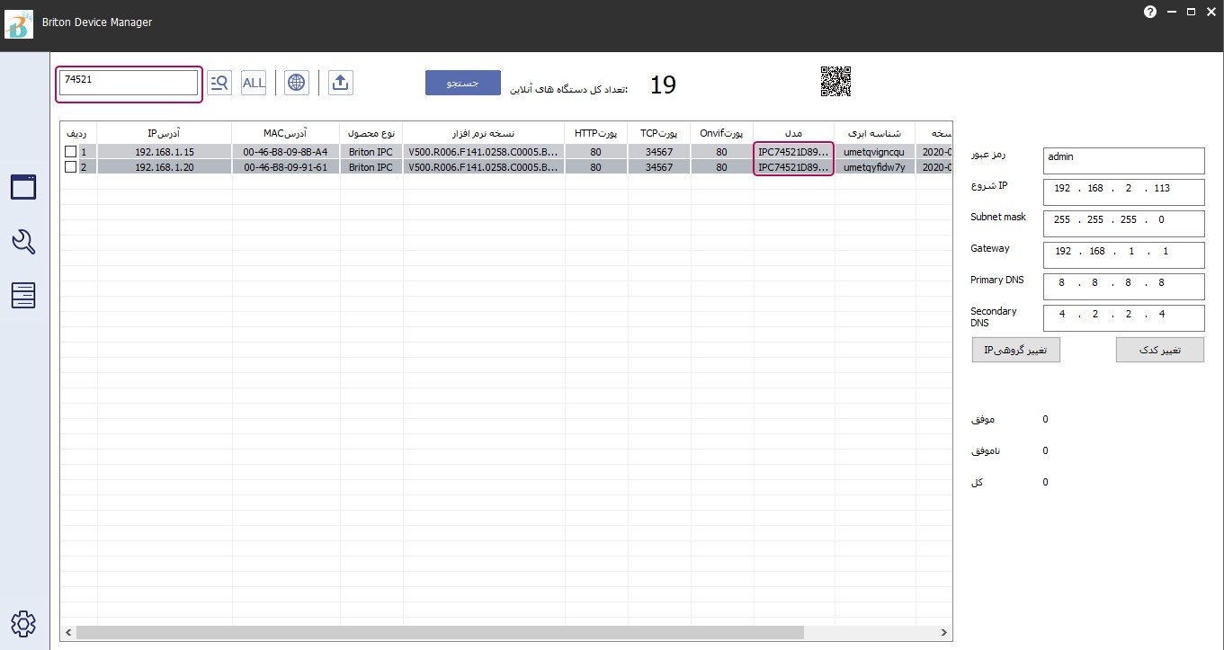Viewport: 1224px width, 650px height.
Task: Click the تغییر کدک button
Action: pos(1159,350)
